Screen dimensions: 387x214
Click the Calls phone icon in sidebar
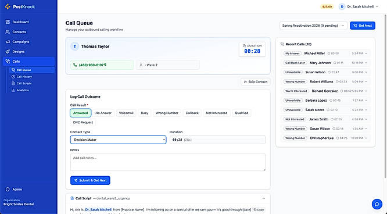pyautogui.click(x=8, y=61)
